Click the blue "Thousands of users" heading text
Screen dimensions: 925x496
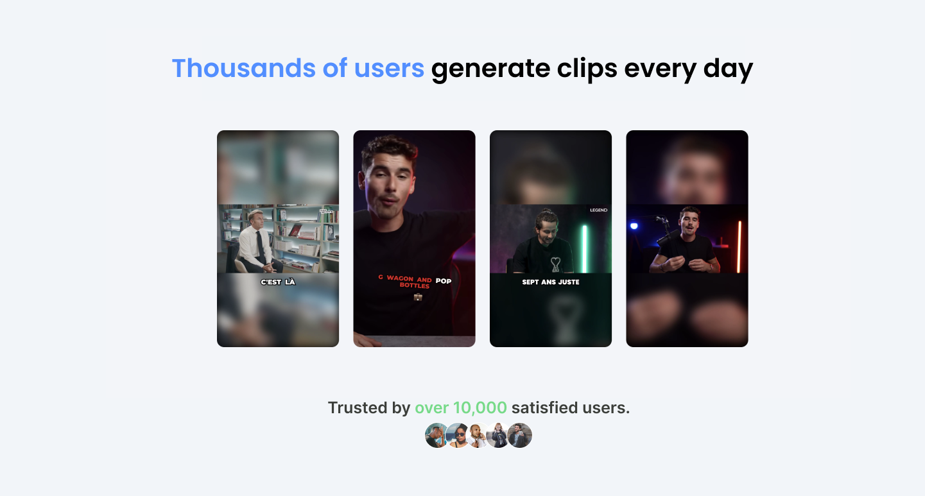coord(298,69)
